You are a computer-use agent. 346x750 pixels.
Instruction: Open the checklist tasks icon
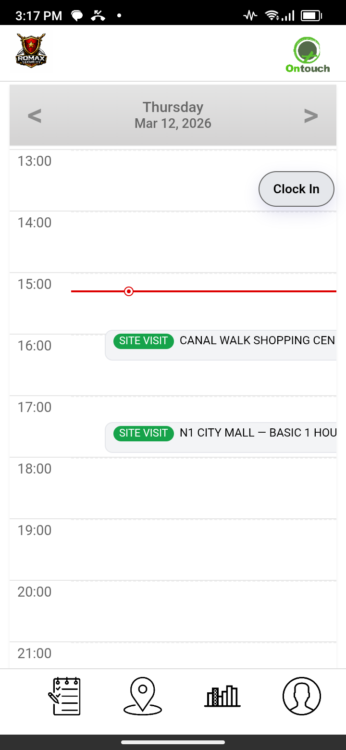[64, 696]
